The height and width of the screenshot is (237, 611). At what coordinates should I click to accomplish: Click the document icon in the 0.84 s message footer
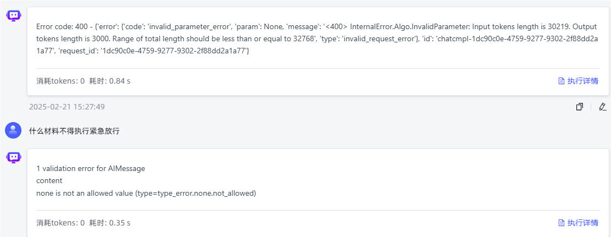pos(562,81)
